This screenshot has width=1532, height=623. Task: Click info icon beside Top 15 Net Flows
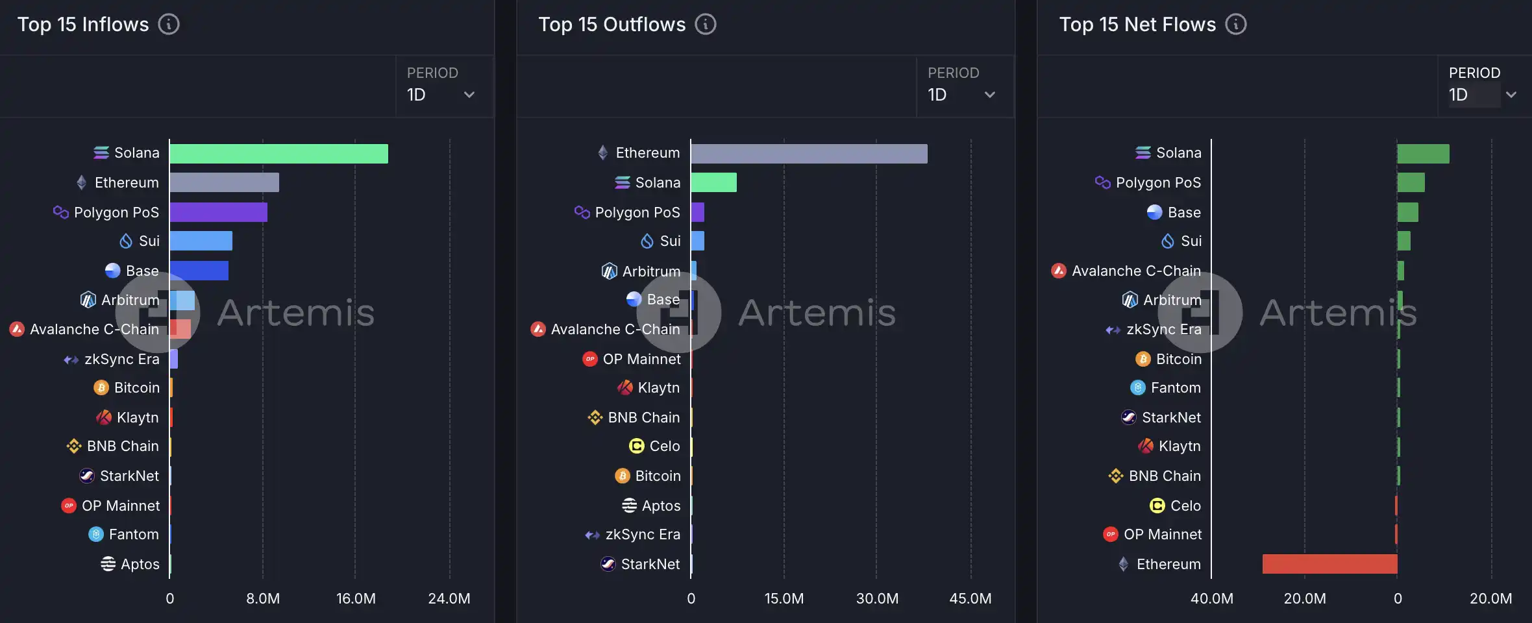[x=1236, y=25]
